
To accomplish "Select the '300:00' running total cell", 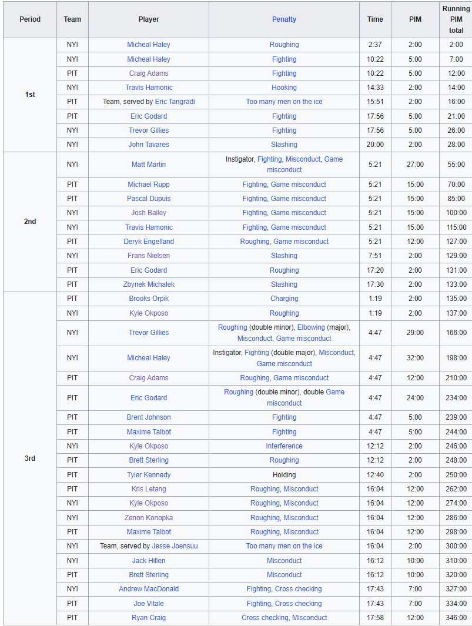I will (456, 546).
